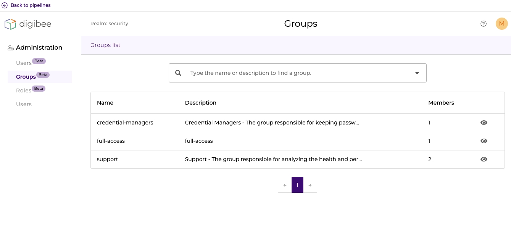Image resolution: width=511 pixels, height=252 pixels.
Task: Click the digibee logo
Action: pos(28,24)
